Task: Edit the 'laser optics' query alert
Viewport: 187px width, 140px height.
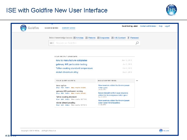Action: (62, 88)
